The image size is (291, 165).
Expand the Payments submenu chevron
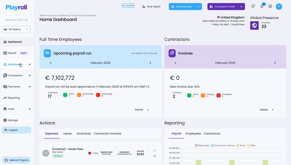tap(30, 87)
